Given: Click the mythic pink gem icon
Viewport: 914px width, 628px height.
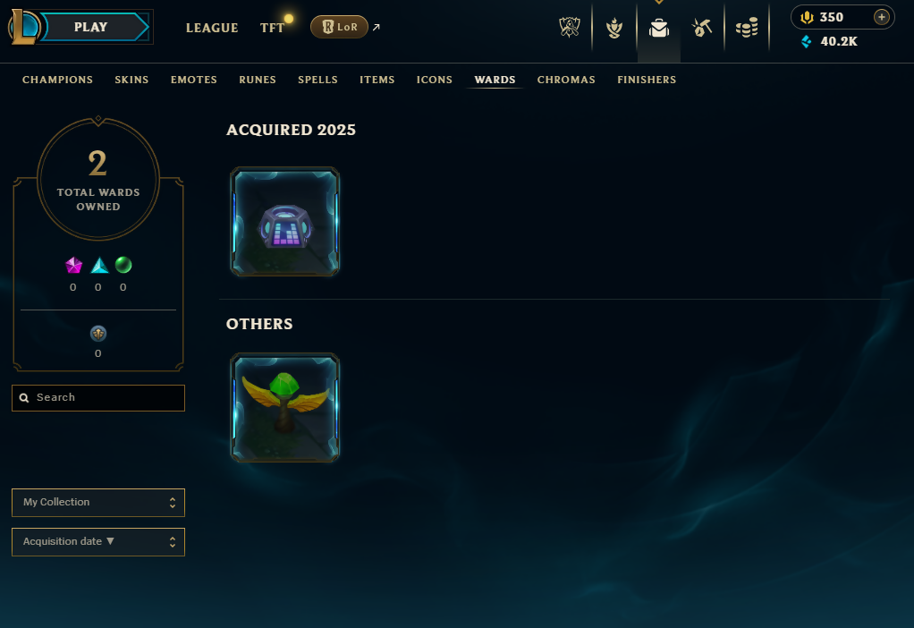Looking at the screenshot, I should pyautogui.click(x=73, y=266).
